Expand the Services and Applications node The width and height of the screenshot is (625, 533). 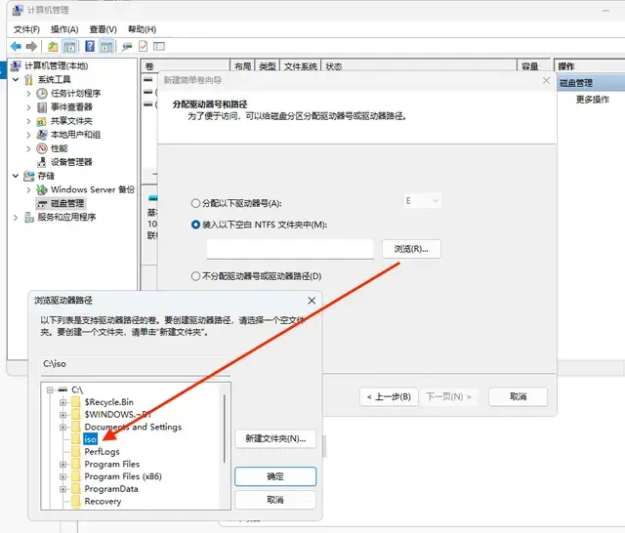click(16, 218)
